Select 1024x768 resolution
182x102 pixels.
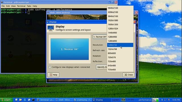(120, 49)
